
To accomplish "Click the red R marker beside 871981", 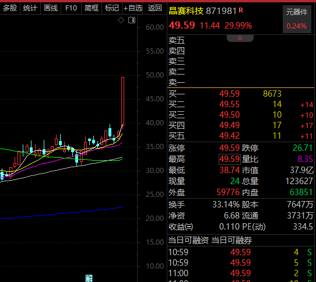I will click(241, 10).
